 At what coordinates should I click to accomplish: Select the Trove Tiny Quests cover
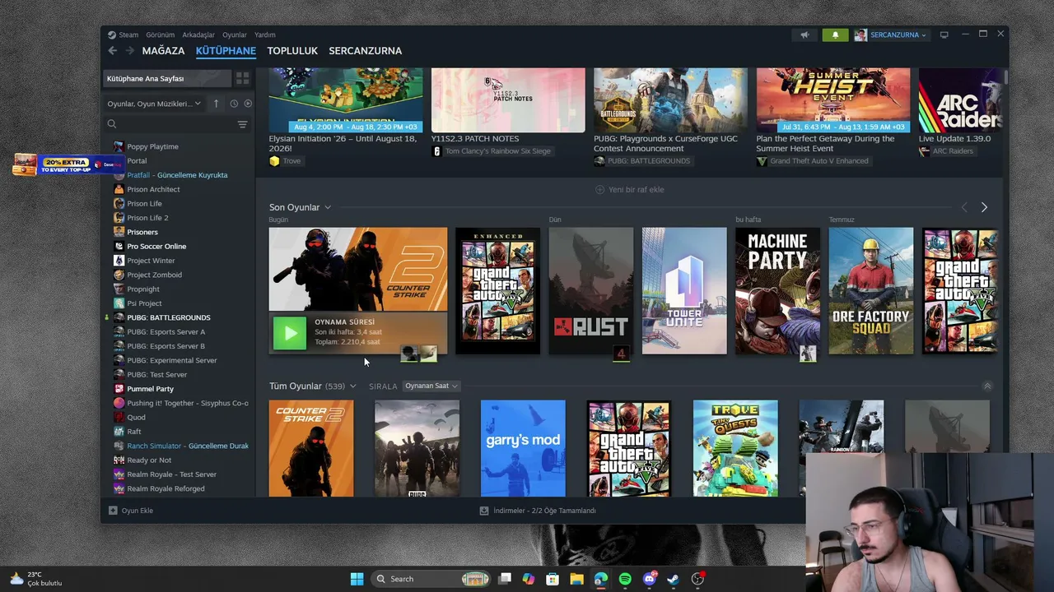coord(735,448)
